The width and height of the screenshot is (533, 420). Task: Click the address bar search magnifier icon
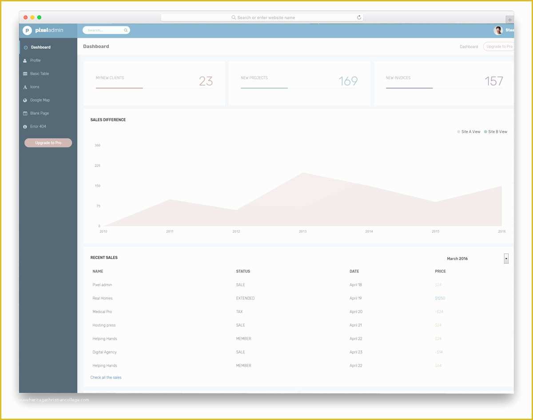click(x=234, y=17)
